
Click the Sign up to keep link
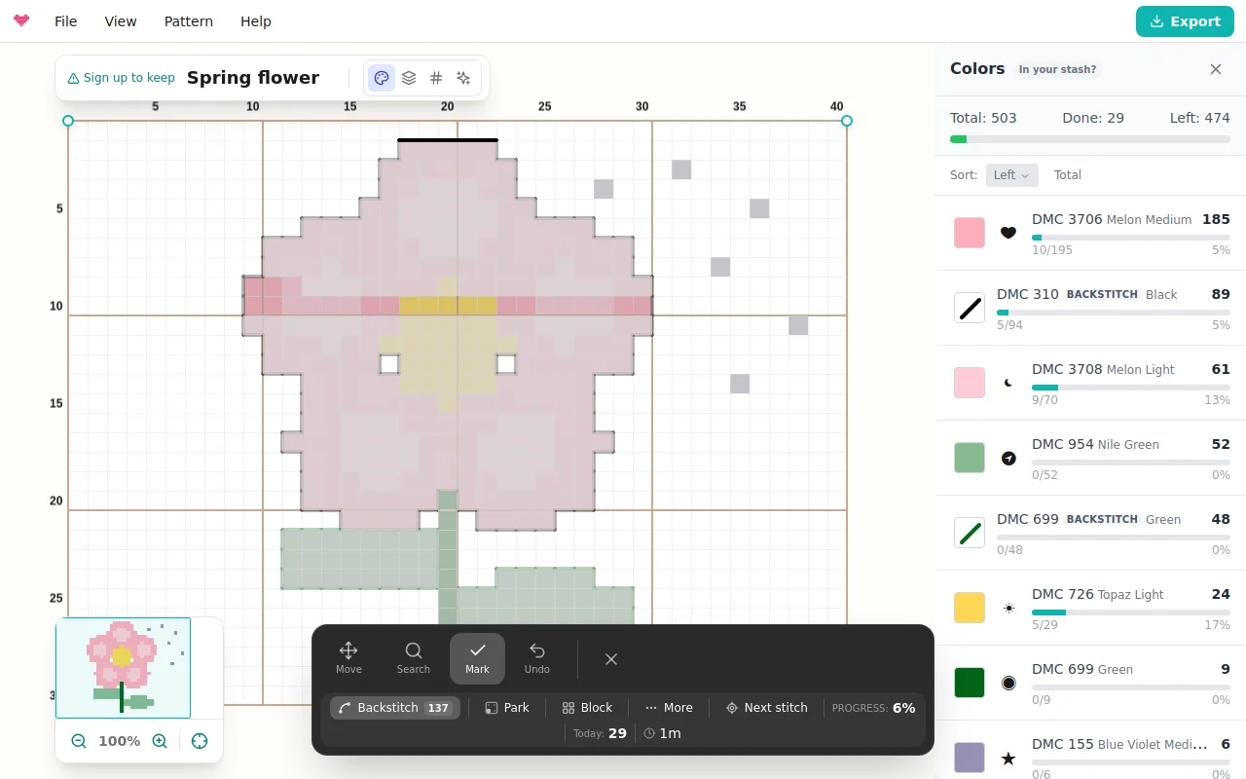[x=121, y=78]
